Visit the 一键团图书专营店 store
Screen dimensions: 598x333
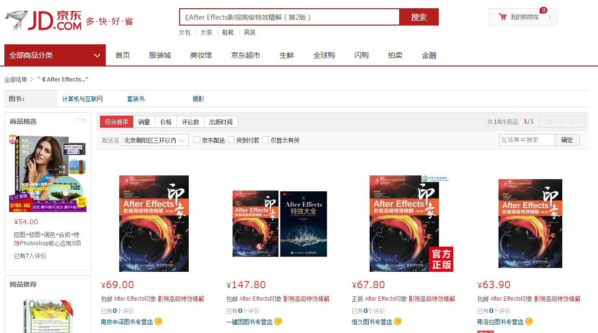250,322
